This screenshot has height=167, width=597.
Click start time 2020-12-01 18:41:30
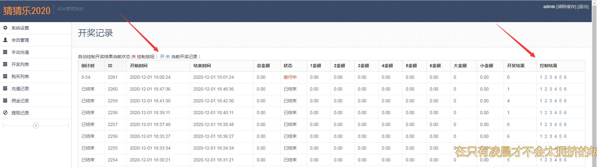pos(150,101)
